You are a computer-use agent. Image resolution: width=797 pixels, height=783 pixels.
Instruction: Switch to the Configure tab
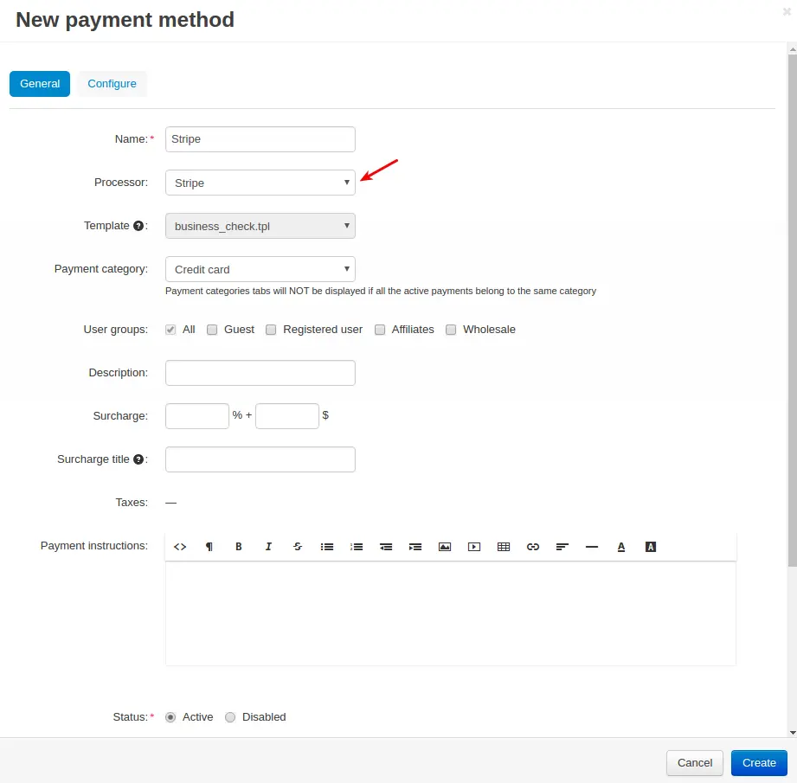[112, 84]
